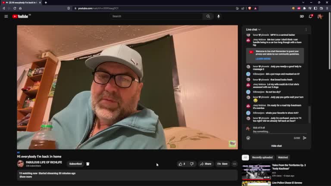
Task: Click Hide chat
Action: click(x=276, y=146)
